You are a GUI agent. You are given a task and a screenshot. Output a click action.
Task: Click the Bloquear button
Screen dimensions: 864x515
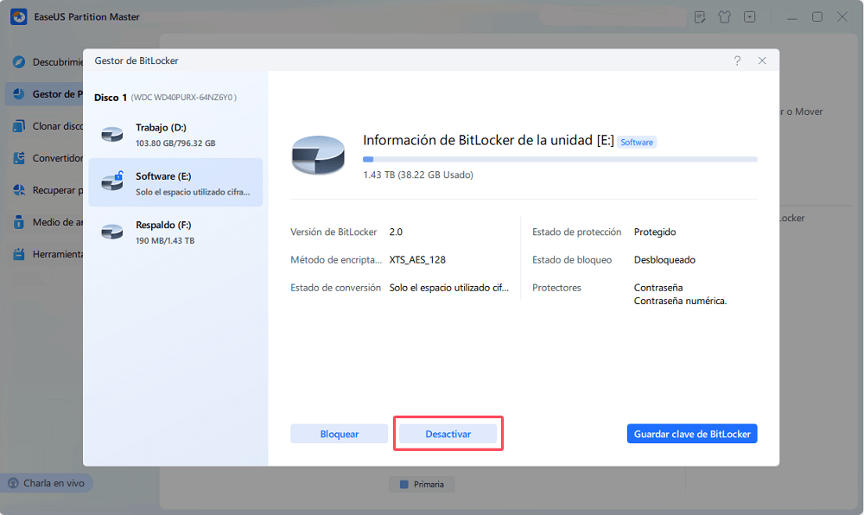coord(340,434)
